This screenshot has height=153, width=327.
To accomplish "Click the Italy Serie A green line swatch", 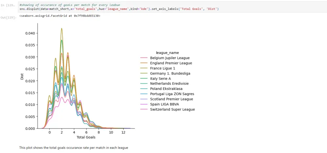I will pos(144,78).
